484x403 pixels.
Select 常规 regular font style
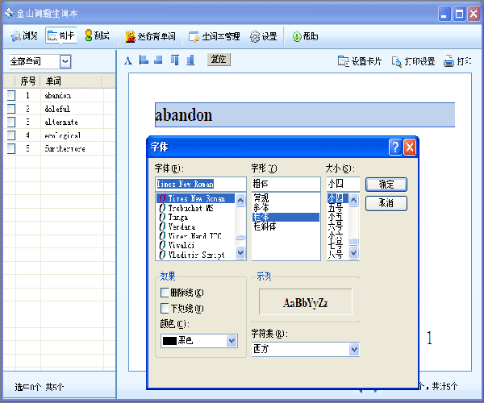[x=286, y=198]
